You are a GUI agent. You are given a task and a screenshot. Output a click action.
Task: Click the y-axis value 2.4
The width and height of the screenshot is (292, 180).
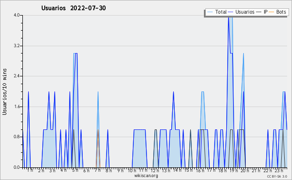click(17, 76)
